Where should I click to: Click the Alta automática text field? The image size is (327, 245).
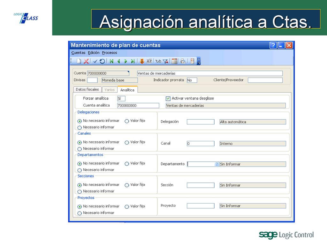[253, 122]
